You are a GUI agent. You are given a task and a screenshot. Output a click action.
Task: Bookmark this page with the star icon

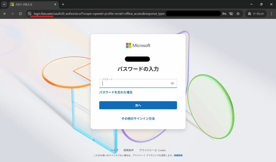238,14
